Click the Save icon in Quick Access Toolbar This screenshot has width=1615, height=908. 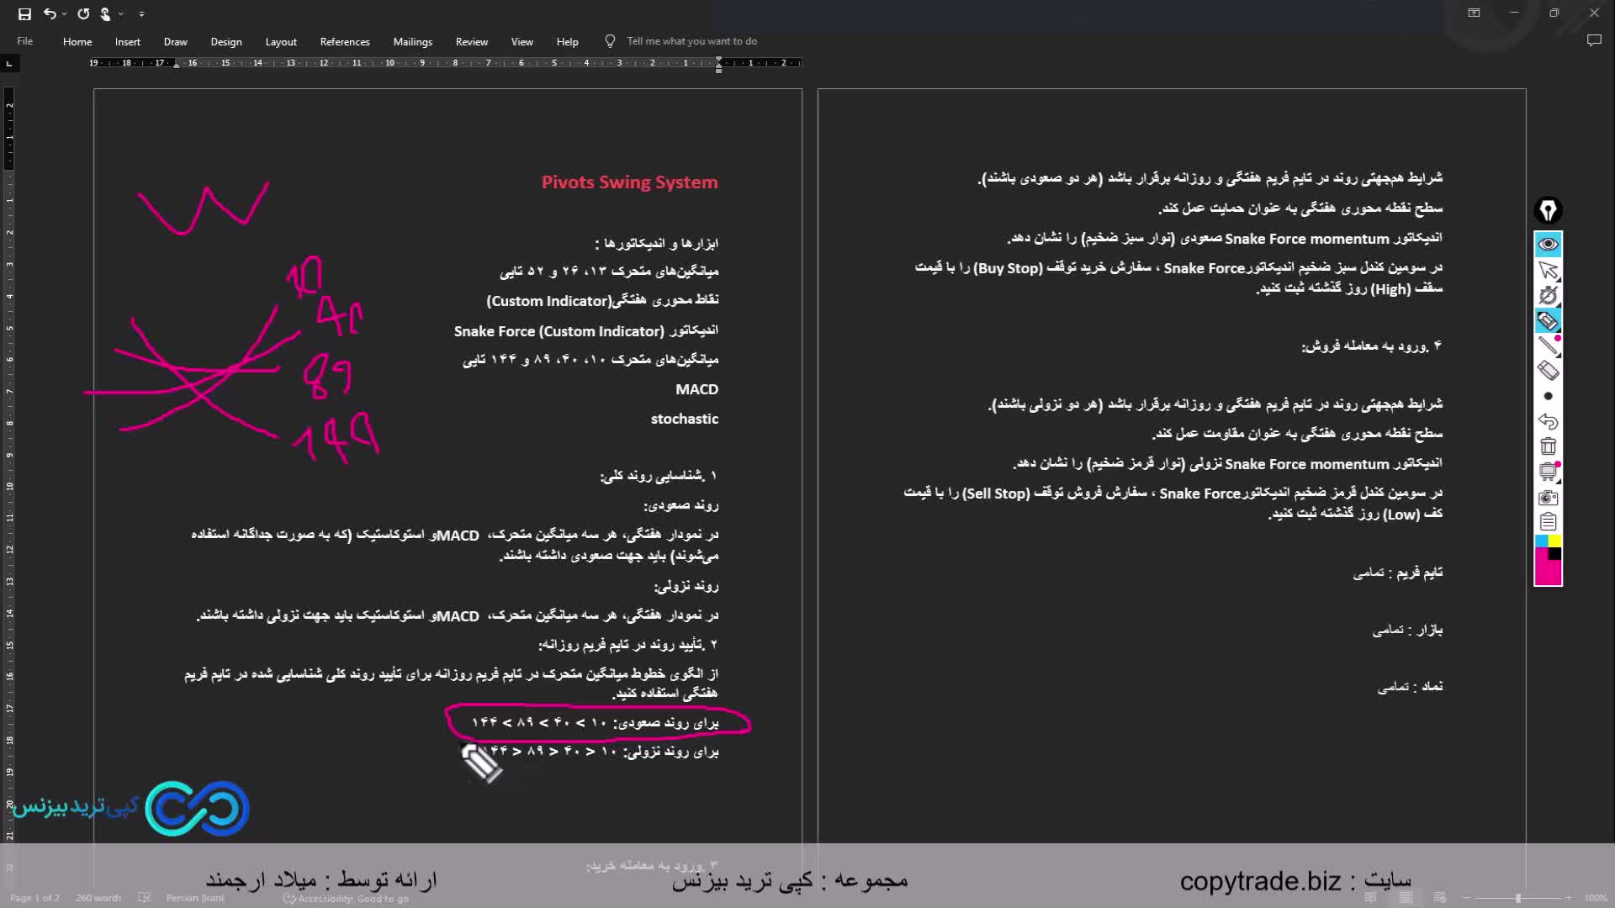point(24,13)
